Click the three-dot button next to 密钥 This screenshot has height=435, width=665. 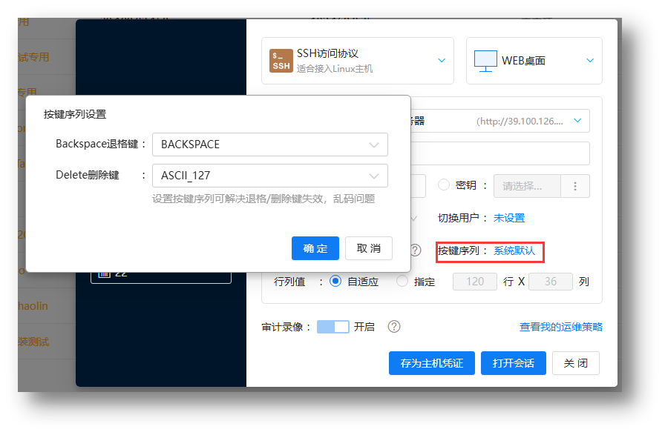[575, 186]
